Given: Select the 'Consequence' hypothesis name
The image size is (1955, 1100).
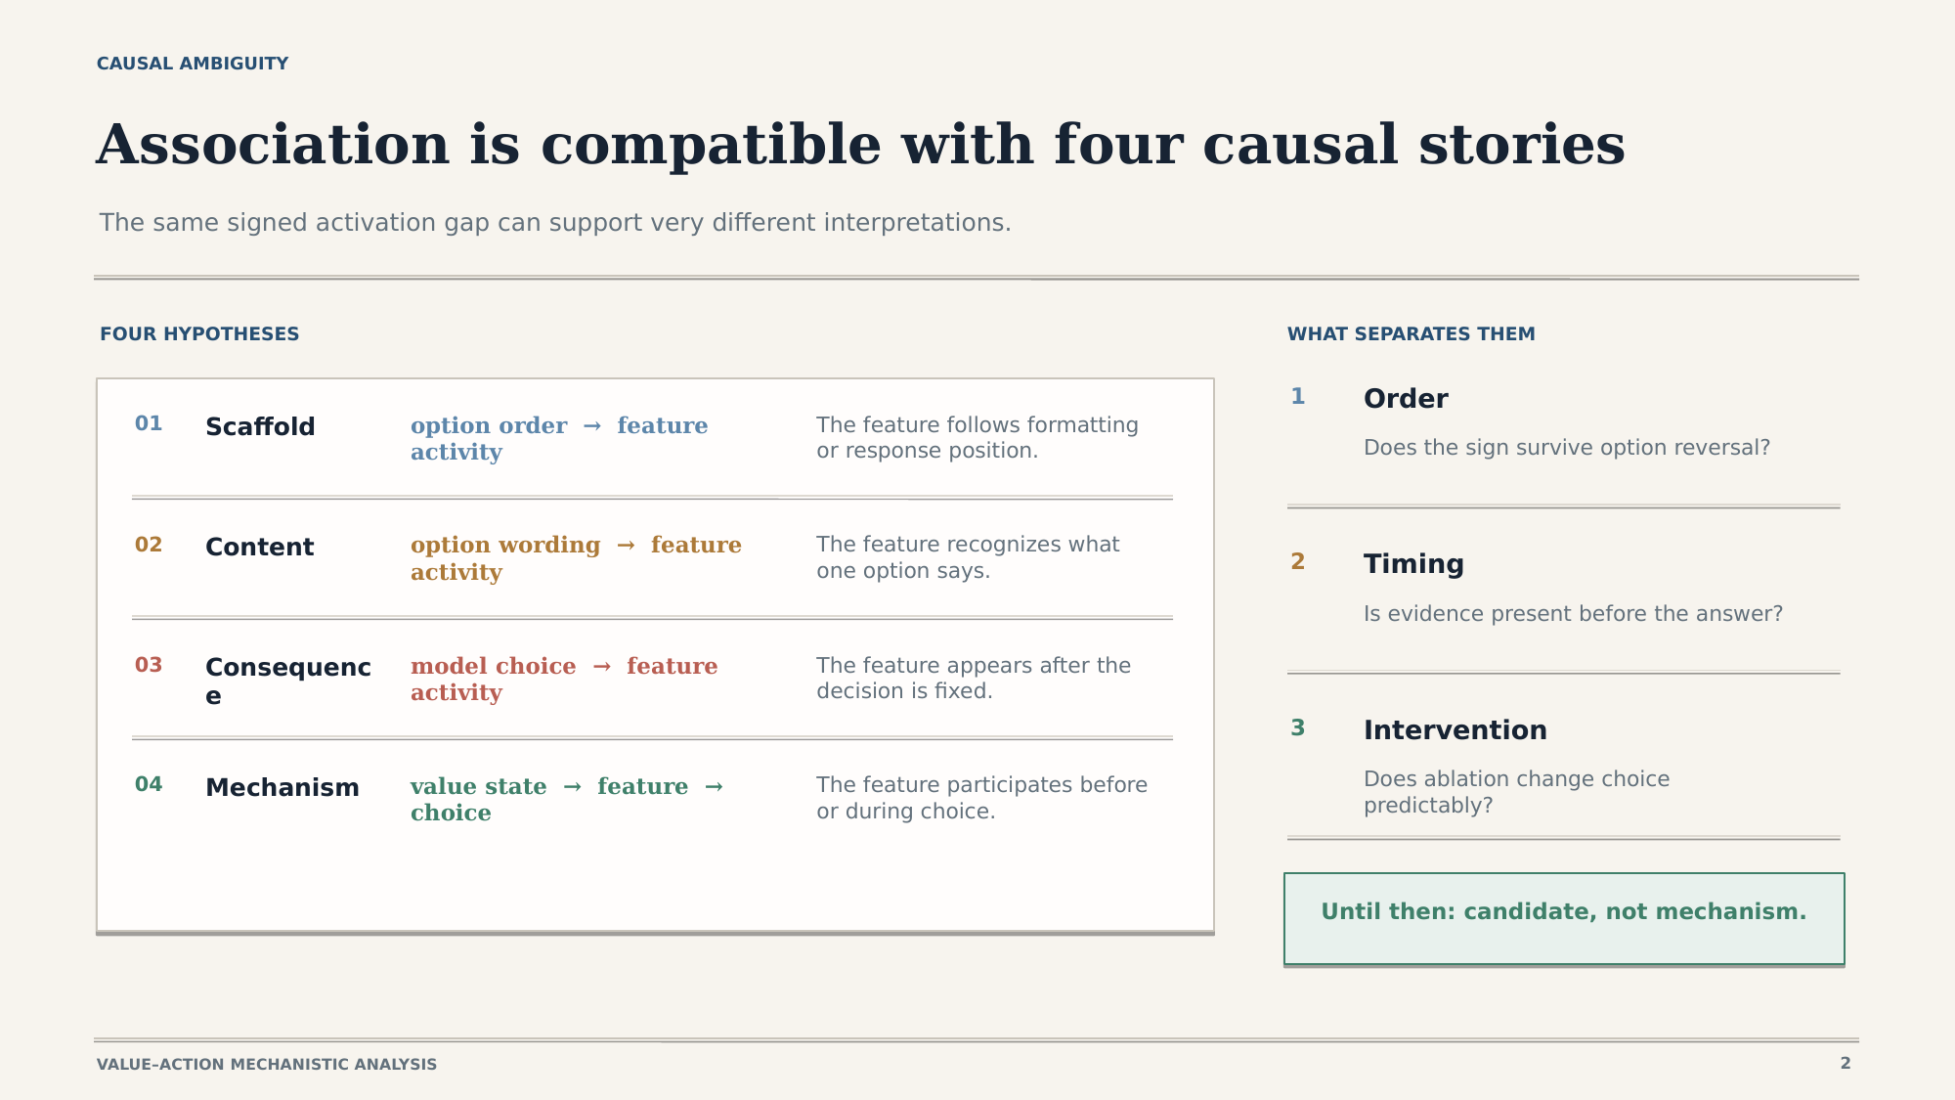Looking at the screenshot, I should click(x=288, y=682).
